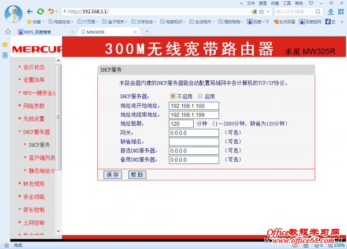Reload the page with green refresh icon
Screen dimensions: 347x249
coord(40,12)
